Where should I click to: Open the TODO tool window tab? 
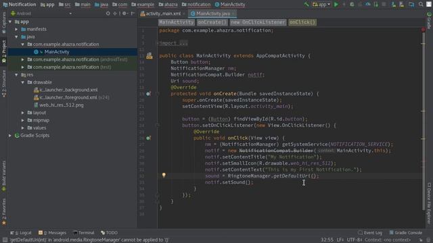110,233
